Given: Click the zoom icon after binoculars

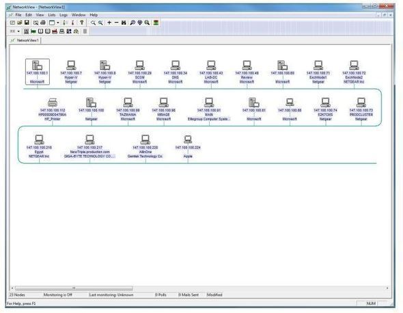Looking at the screenshot, I should [133, 23].
